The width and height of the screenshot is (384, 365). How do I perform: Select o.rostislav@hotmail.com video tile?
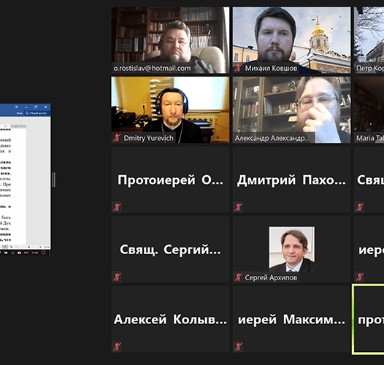pyautogui.click(x=170, y=40)
